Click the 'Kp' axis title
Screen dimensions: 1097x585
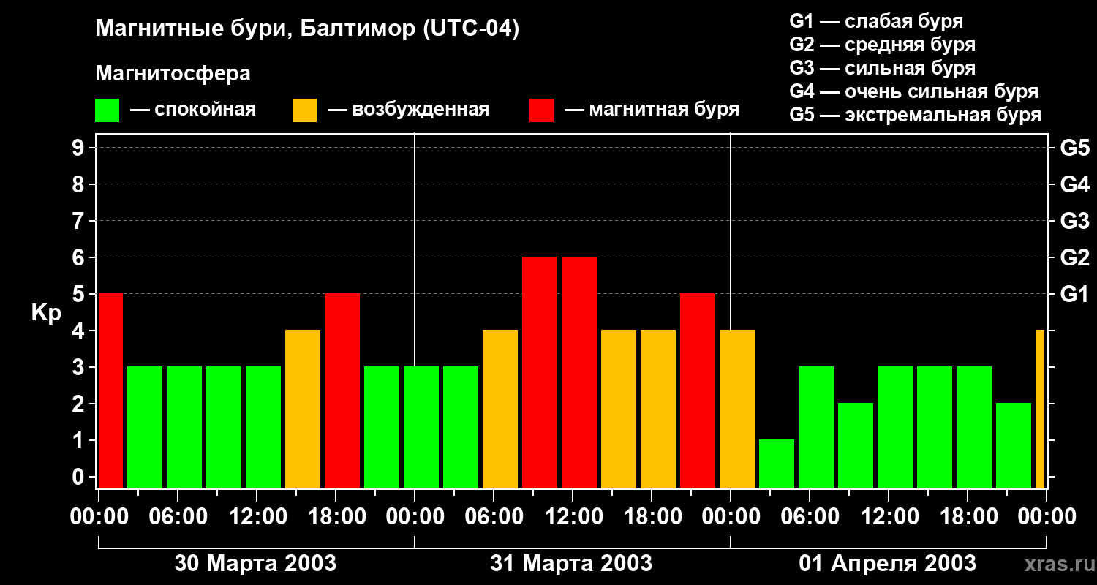[x=46, y=314]
